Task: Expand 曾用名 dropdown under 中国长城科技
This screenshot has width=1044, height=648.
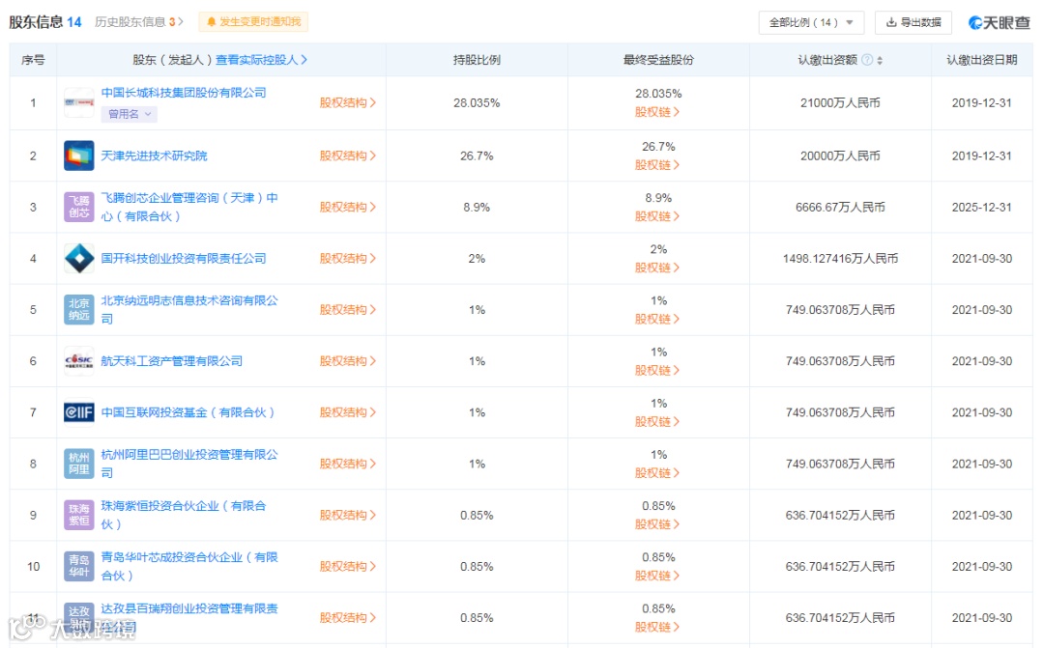Action: point(130,114)
